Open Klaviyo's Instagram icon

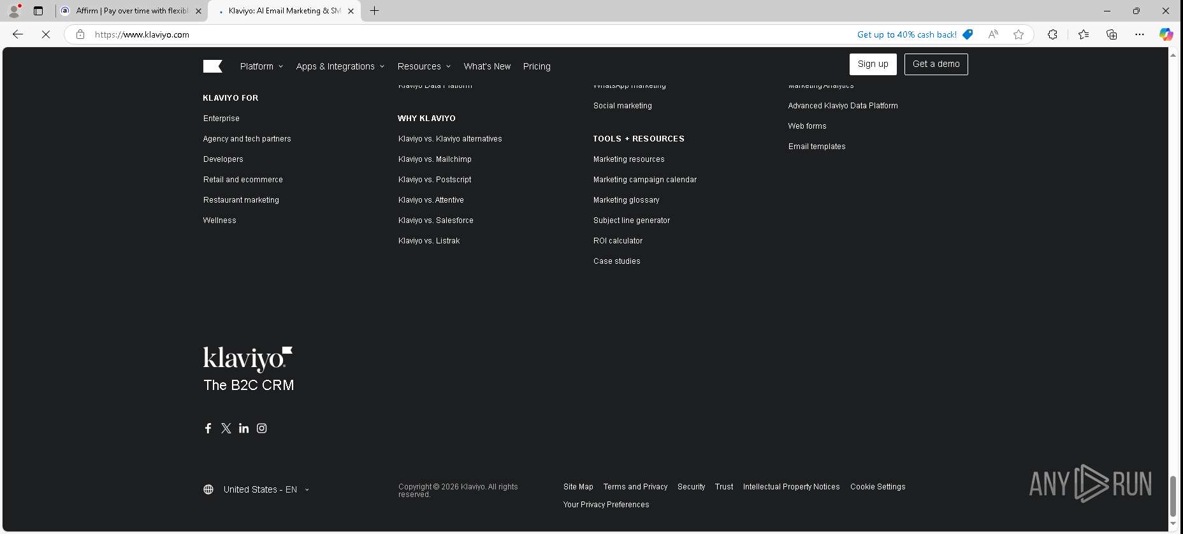pos(262,428)
